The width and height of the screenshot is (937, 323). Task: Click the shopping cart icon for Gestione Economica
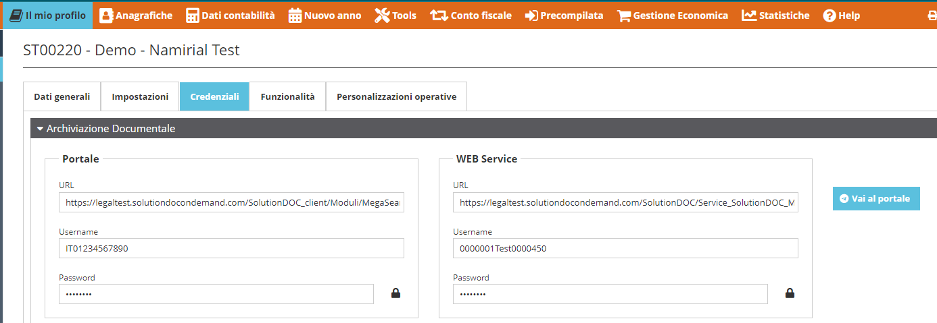click(624, 16)
